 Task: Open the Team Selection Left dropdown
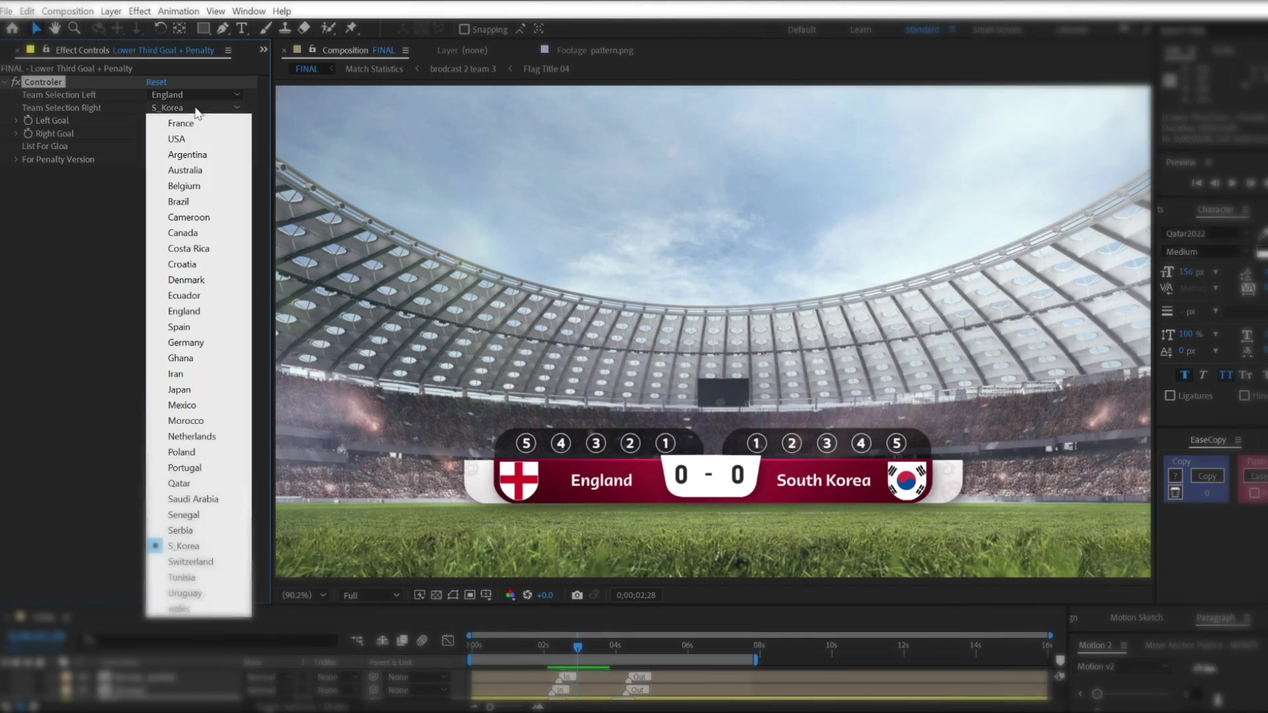click(x=195, y=94)
